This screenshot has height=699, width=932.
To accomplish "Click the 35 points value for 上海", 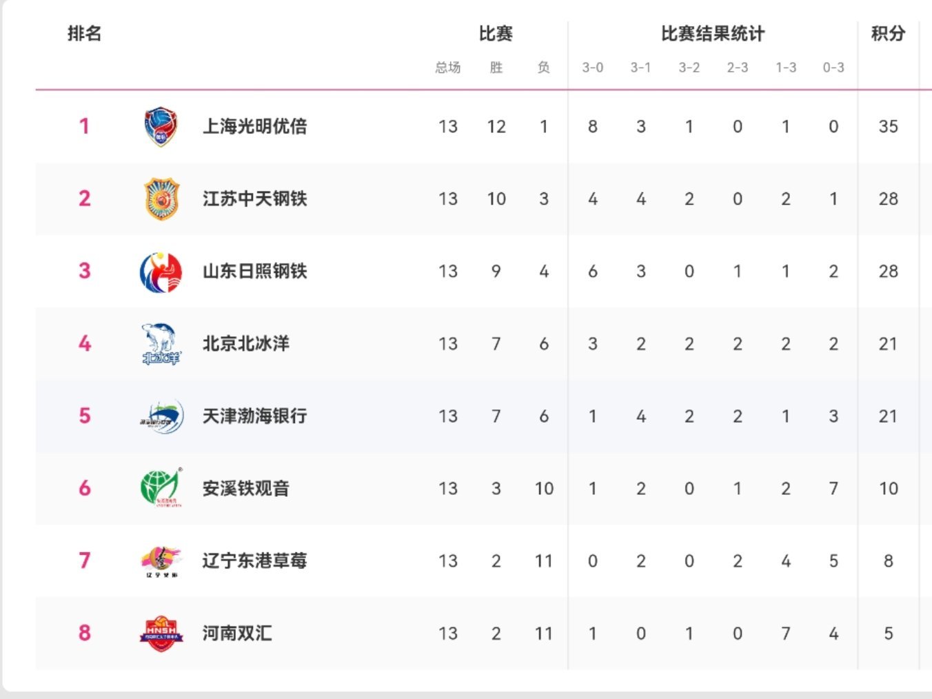I will (x=888, y=127).
